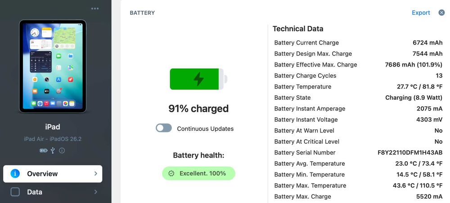Click the Battery Serial Number value
Screen dimensions: 450x203
pos(410,153)
